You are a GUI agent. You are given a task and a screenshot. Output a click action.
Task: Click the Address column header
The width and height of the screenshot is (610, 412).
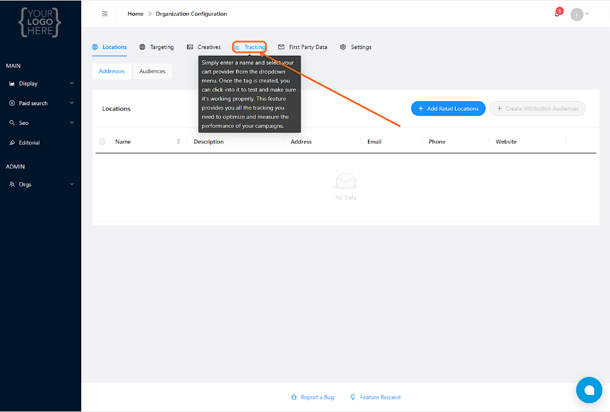pos(301,142)
